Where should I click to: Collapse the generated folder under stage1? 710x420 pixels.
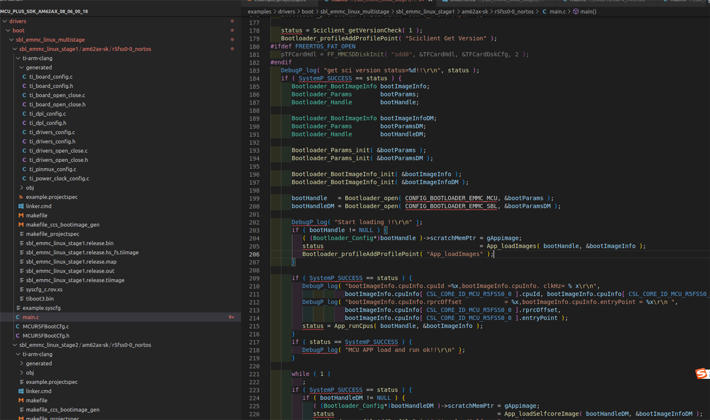pyautogui.click(x=21, y=67)
